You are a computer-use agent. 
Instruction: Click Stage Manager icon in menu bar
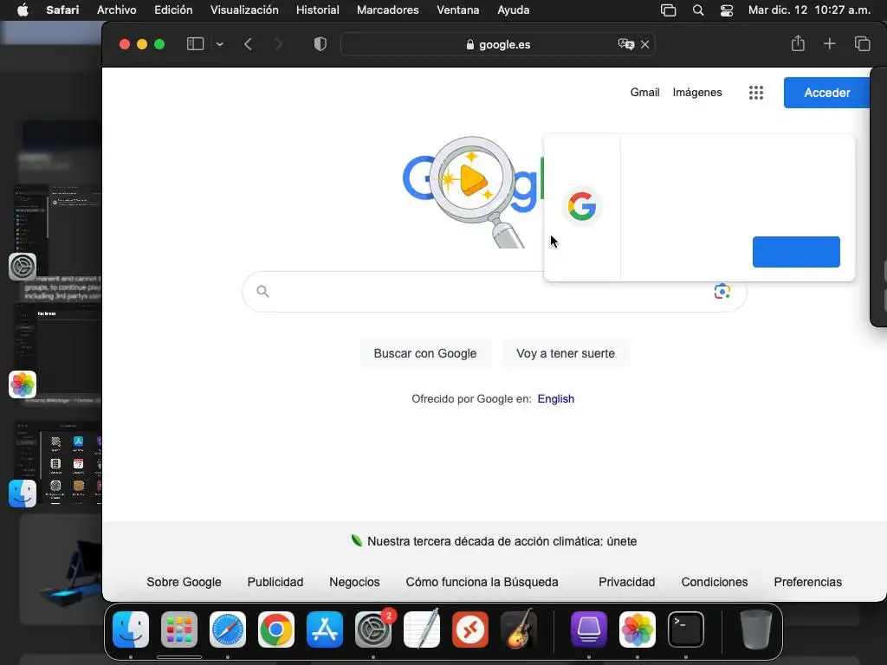[668, 10]
